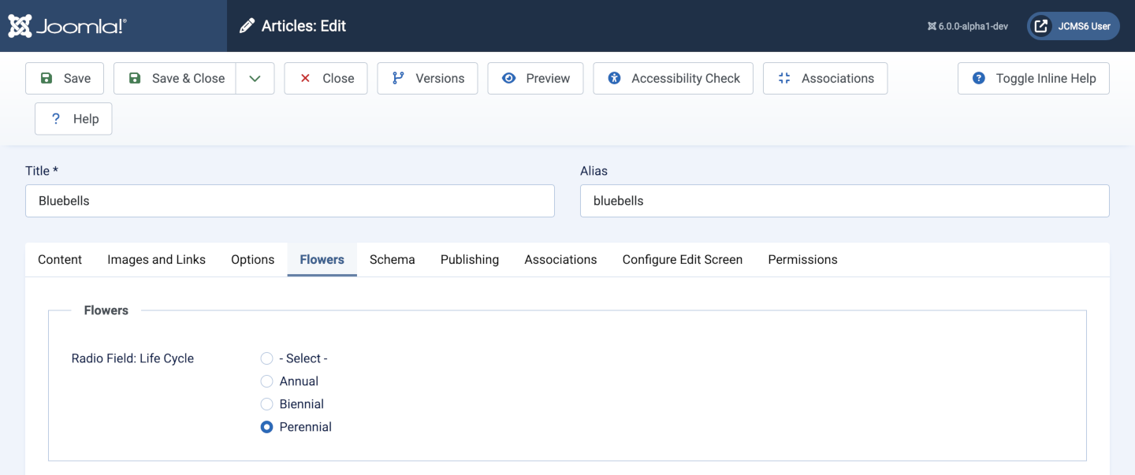Click the pencil icon beside Articles: Edit
Screen dimensions: 1135x475
[x=247, y=25]
